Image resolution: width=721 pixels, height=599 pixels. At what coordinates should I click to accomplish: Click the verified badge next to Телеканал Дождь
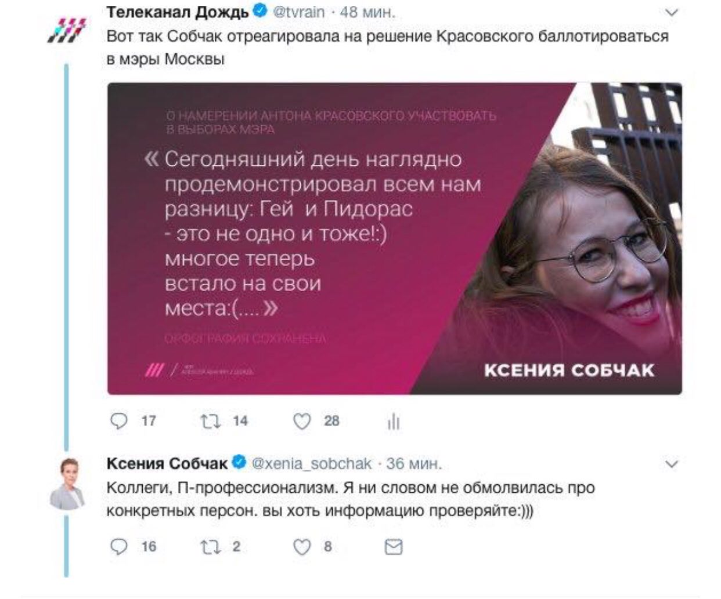pos(261,12)
